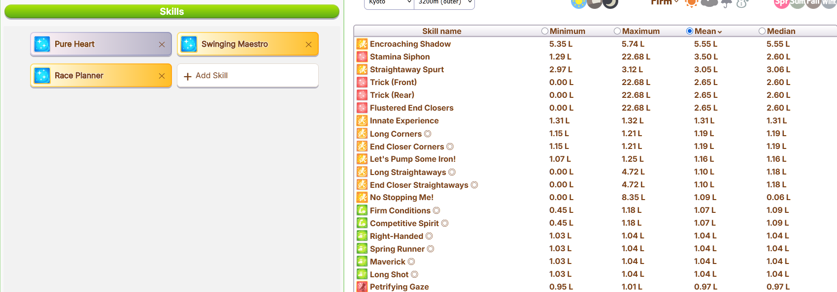Screen dimensions: 837x292
Task: Click the sort arrow beside Mean
Action: 720,31
